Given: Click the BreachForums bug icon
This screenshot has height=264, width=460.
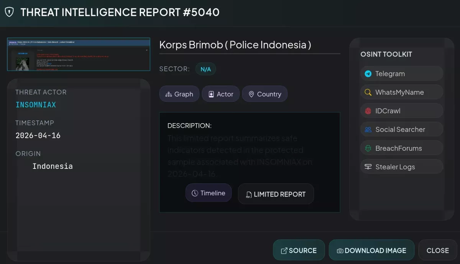Looking at the screenshot, I should (368, 148).
